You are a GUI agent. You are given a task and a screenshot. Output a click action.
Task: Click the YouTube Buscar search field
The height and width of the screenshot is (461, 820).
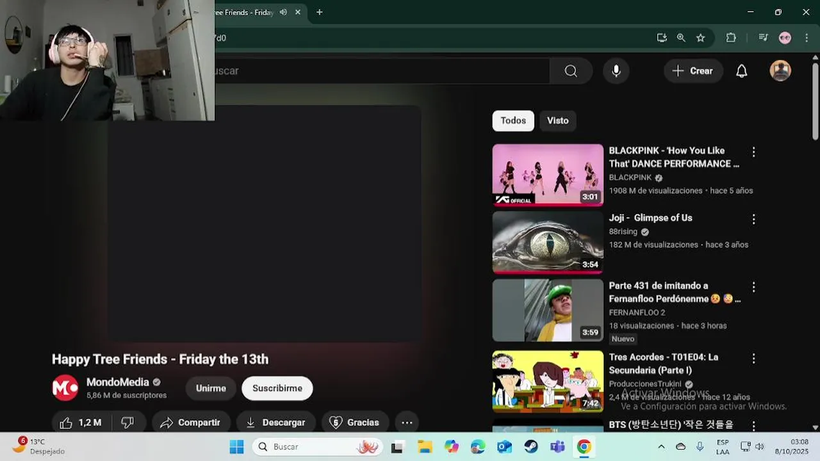382,71
